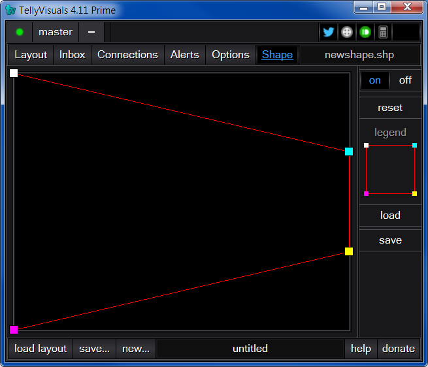Click the donate button
Viewport: 428px width, 367px height.
pos(399,349)
